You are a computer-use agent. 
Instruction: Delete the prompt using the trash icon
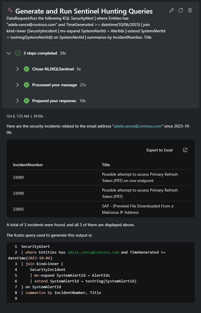tap(190, 10)
